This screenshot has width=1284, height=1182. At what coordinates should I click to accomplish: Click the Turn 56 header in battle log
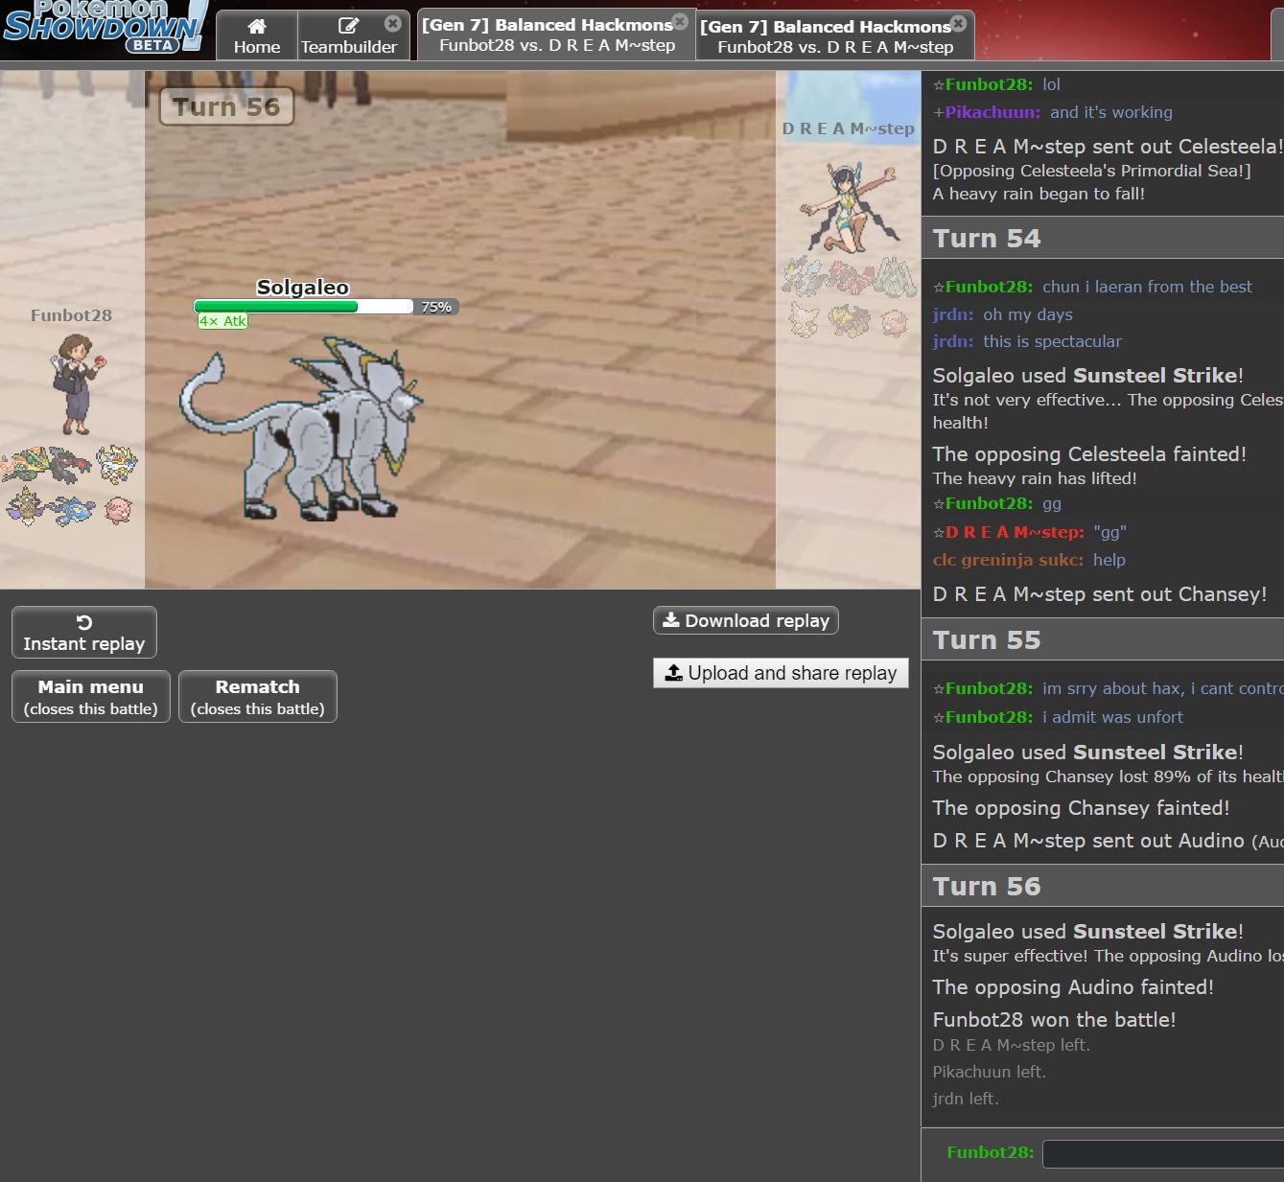(1103, 886)
